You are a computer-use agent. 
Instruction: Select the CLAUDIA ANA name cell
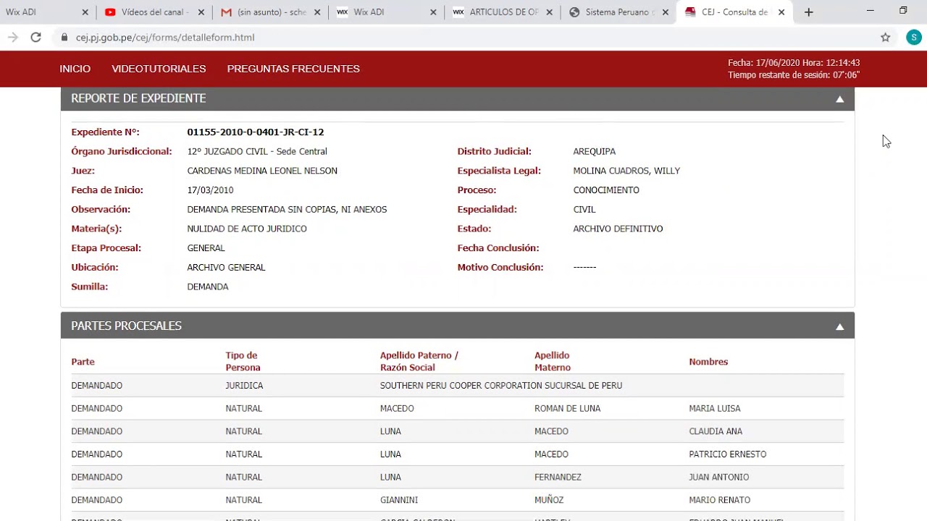pos(716,431)
